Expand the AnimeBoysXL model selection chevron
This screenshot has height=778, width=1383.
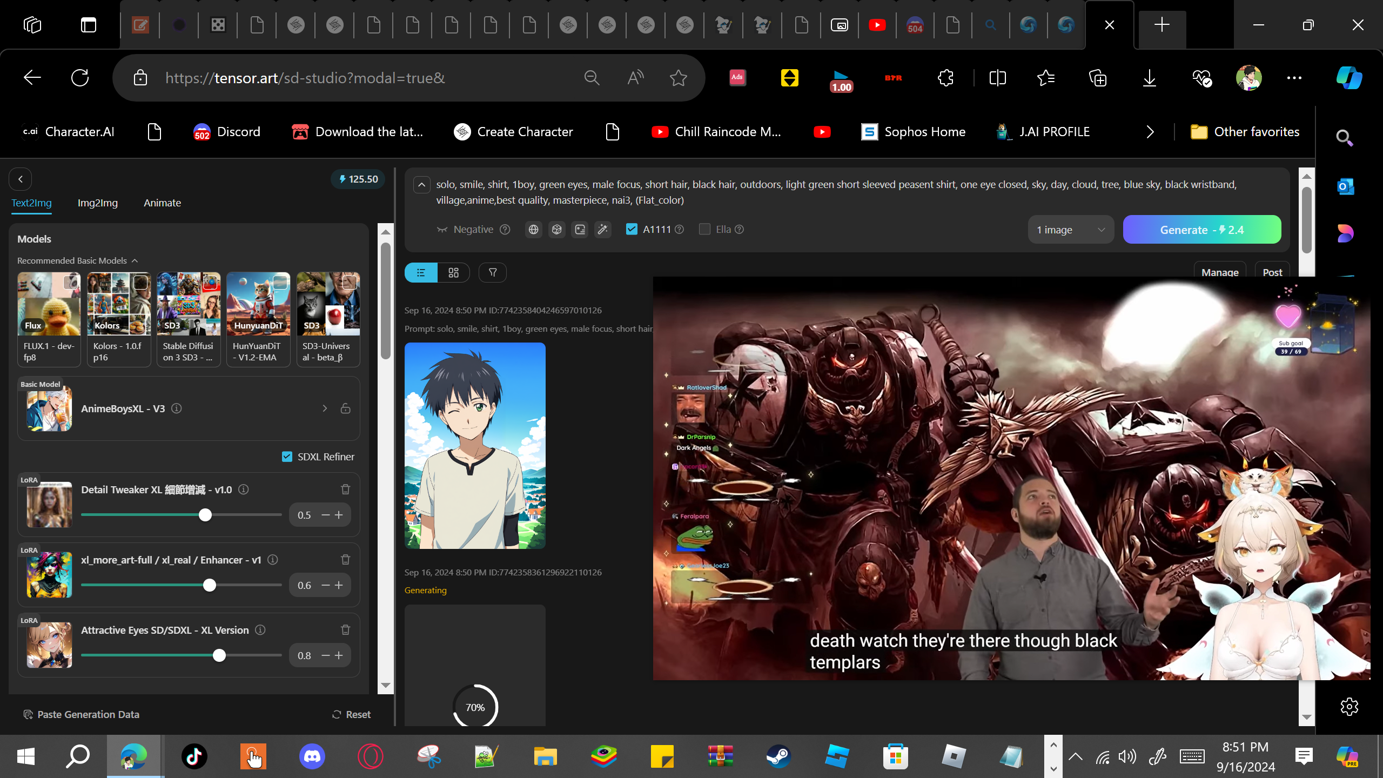[325, 408]
